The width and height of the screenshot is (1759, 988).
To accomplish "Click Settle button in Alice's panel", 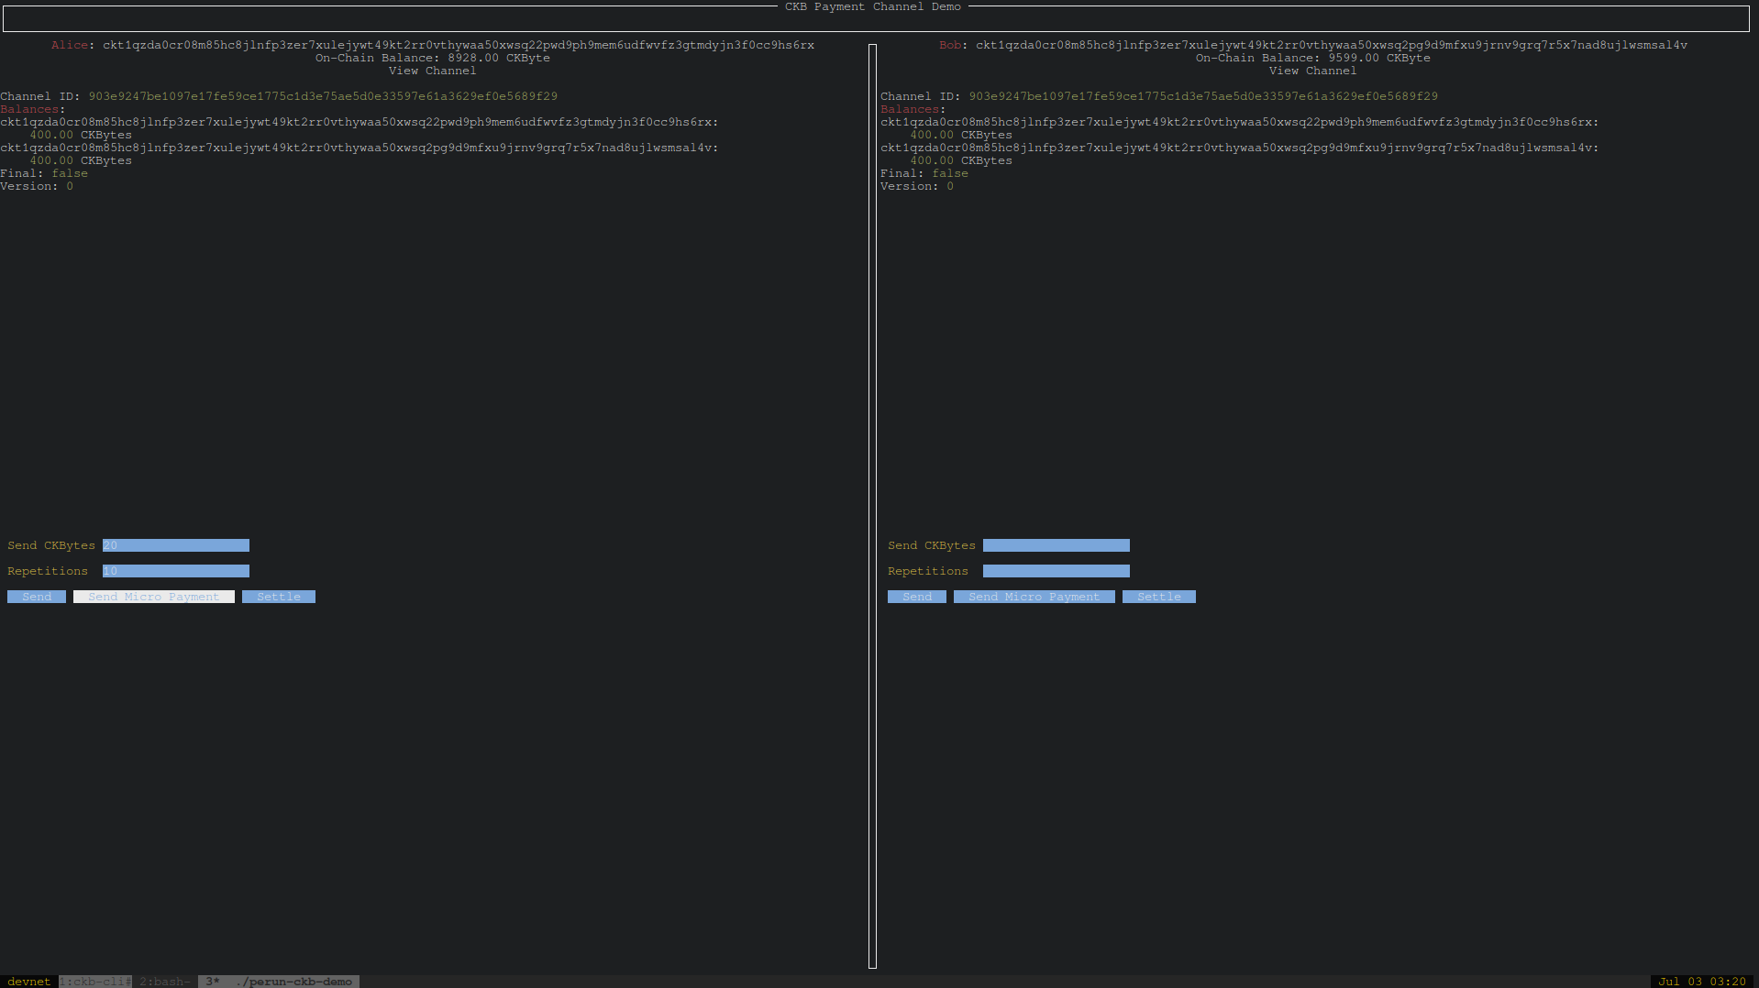I will (279, 597).
